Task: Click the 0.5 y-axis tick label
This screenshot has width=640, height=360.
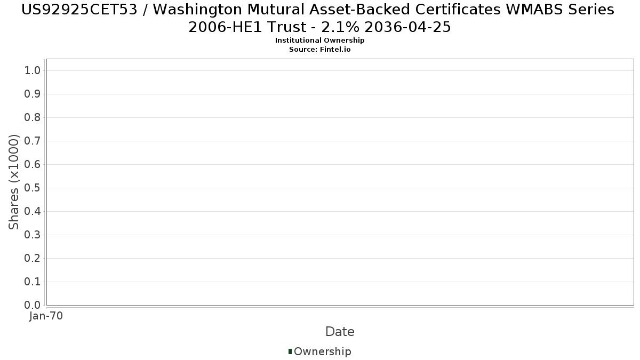Action: coord(33,188)
